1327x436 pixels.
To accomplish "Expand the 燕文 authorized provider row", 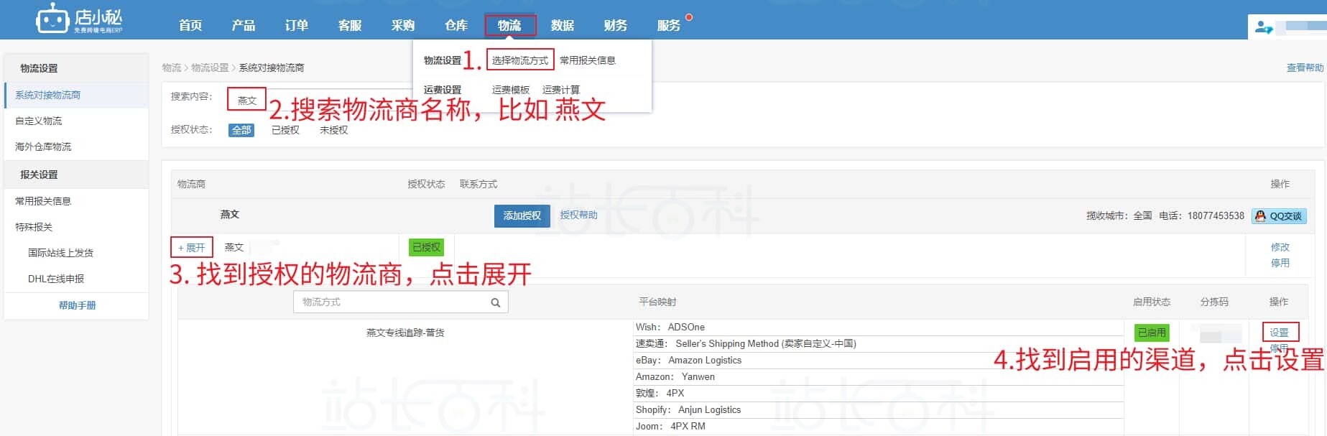I will [191, 247].
